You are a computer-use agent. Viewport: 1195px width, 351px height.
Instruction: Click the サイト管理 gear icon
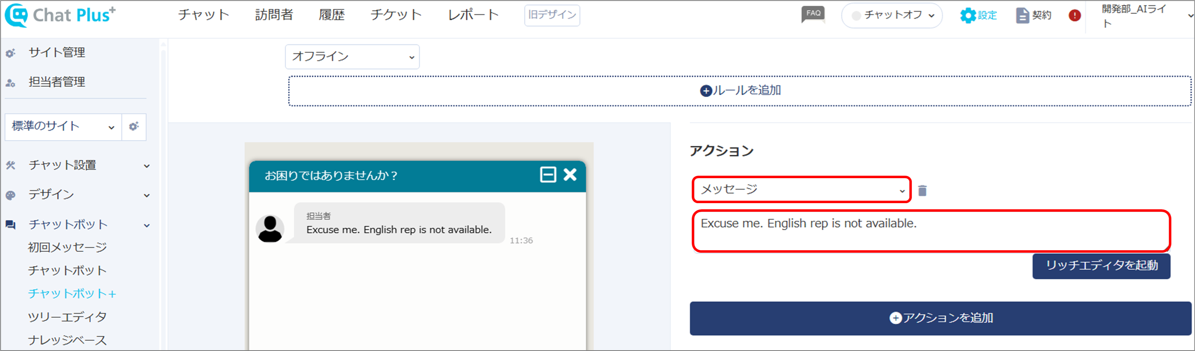pyautogui.click(x=11, y=53)
